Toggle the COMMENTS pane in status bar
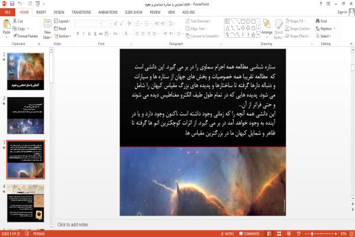The height and width of the screenshot is (237, 355). (249, 233)
